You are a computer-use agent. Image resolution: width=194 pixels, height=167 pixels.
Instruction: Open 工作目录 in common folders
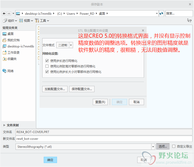pyautogui.click(x=11, y=53)
